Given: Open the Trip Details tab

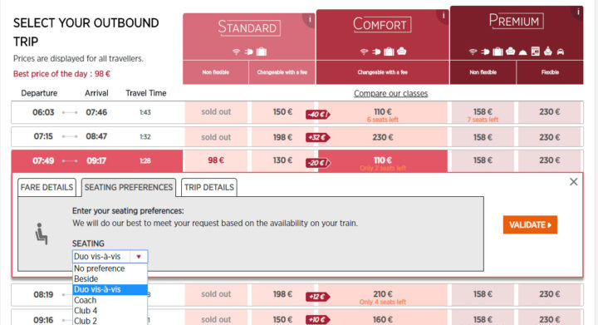Looking at the screenshot, I should [x=209, y=187].
